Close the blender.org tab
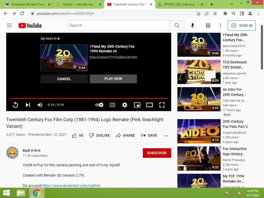The image size is (264, 198). (100, 4)
